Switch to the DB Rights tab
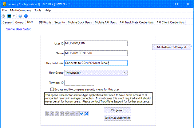The image size is (194, 128). [x=45, y=22]
